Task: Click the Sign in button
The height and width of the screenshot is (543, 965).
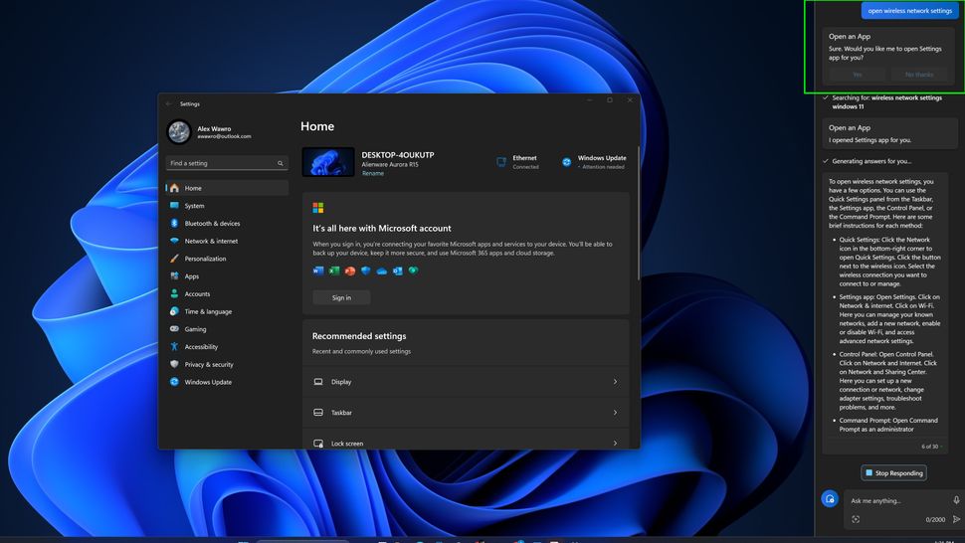Action: 341,297
